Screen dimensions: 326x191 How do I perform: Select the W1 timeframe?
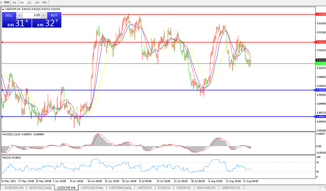click(37, 2)
